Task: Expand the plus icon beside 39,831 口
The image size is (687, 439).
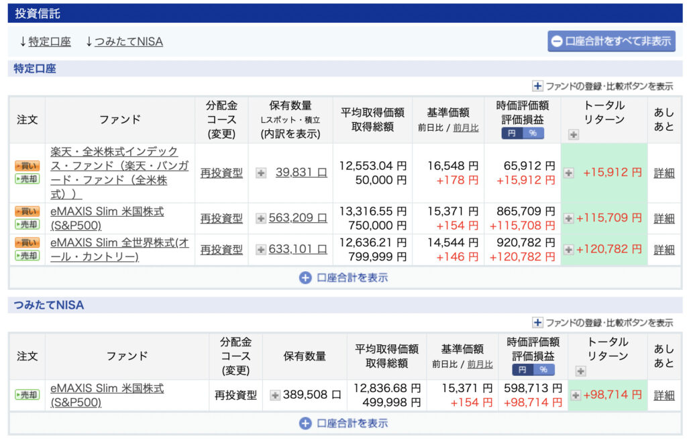Action: 261,173
